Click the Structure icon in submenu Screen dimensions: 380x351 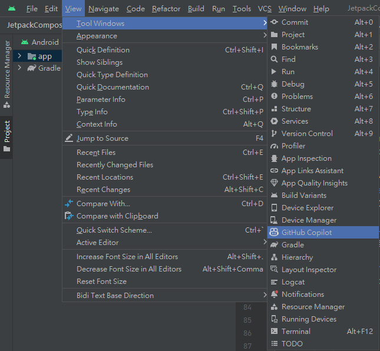[274, 109]
